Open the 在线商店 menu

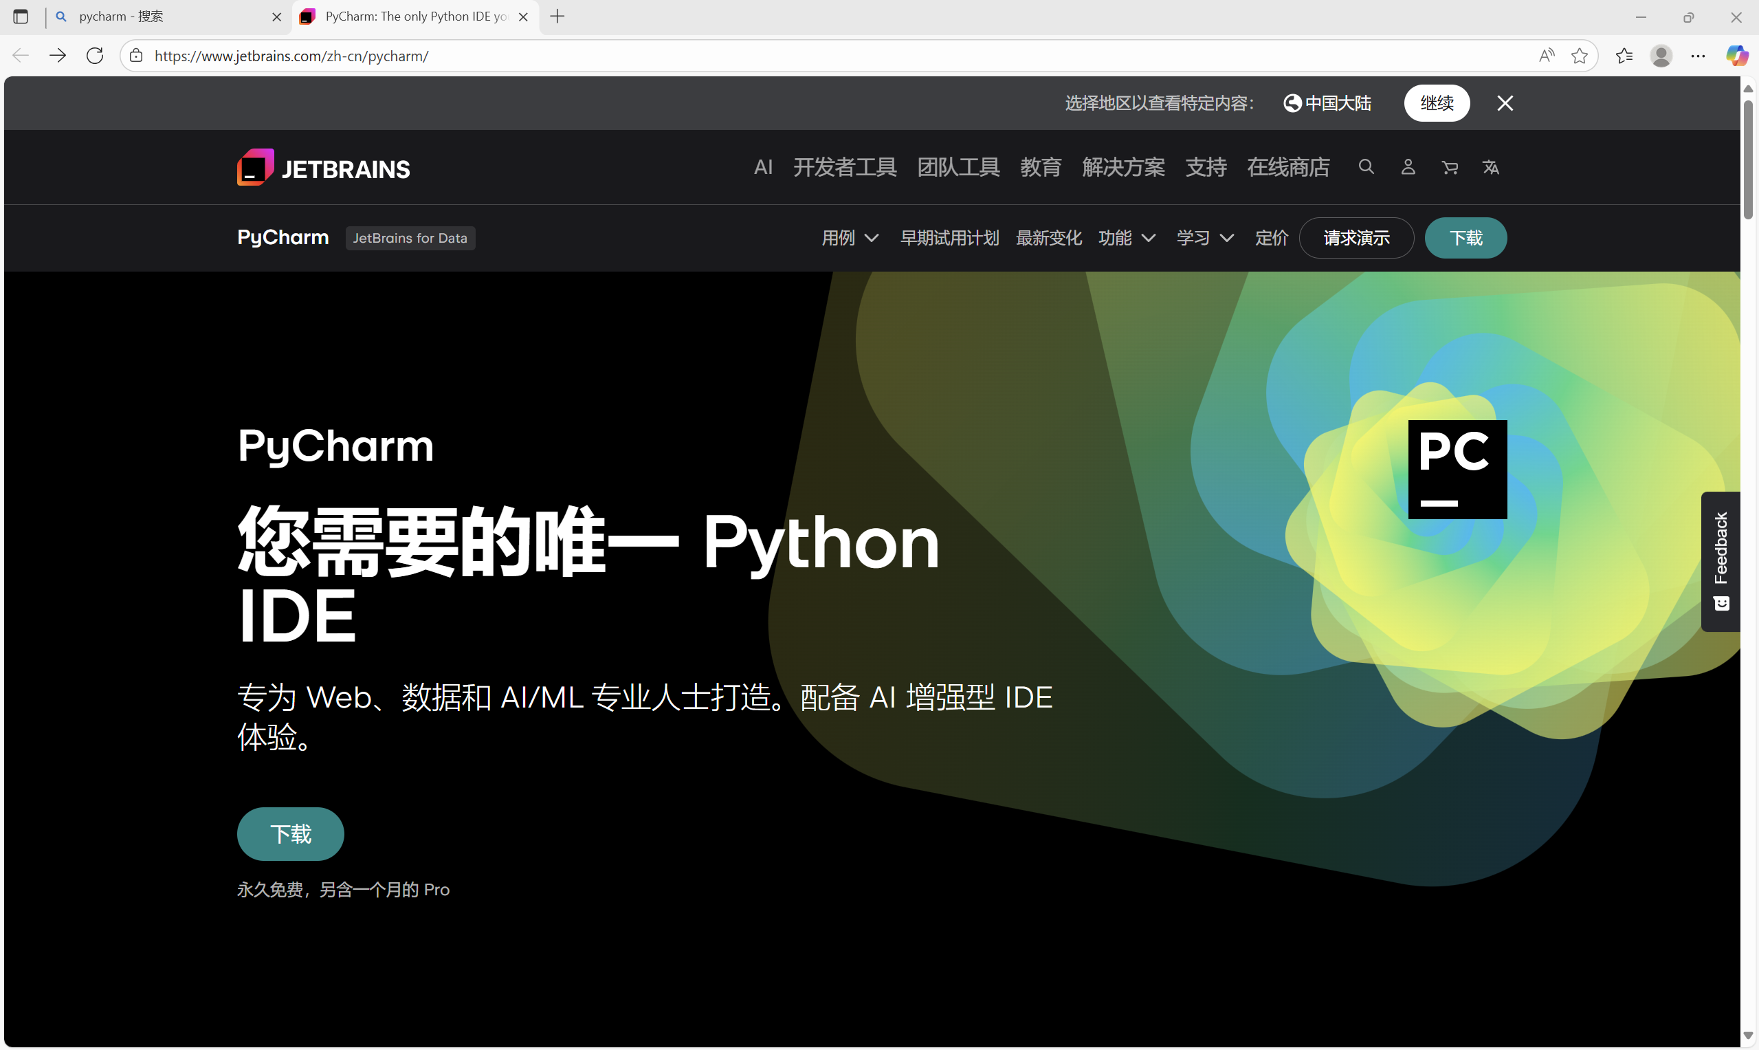pyautogui.click(x=1289, y=168)
